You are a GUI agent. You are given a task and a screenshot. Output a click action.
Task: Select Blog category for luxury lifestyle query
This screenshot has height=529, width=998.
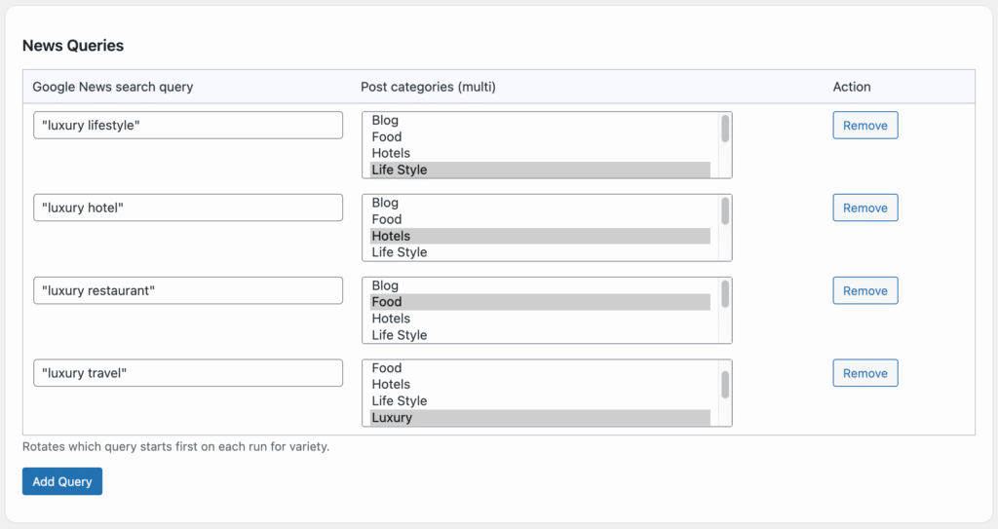385,121
